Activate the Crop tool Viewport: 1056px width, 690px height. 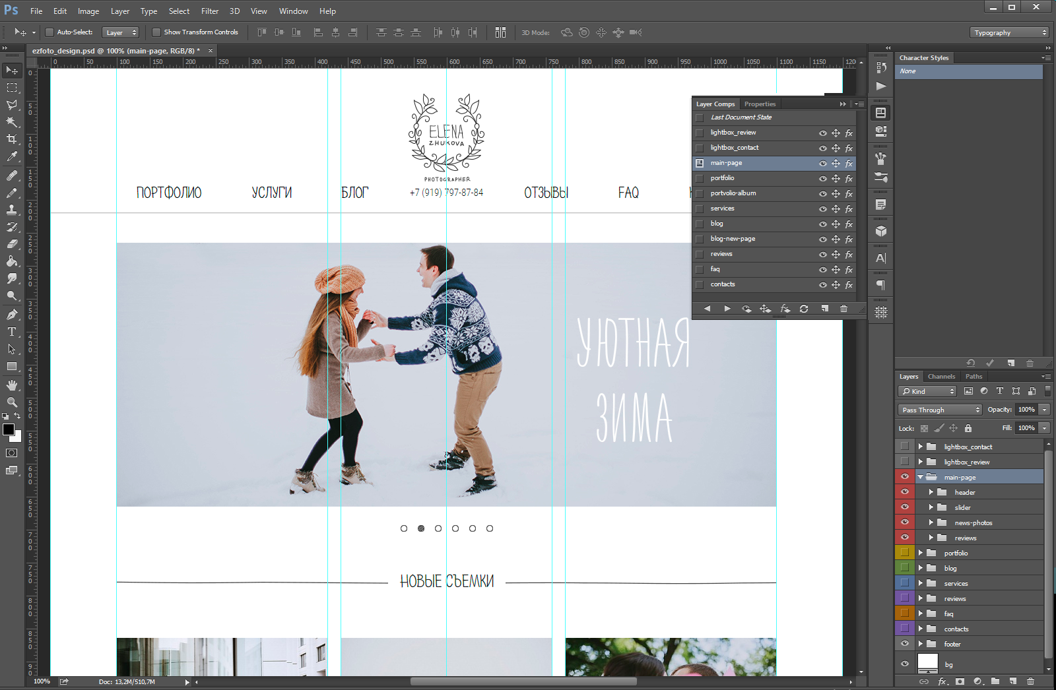12,139
